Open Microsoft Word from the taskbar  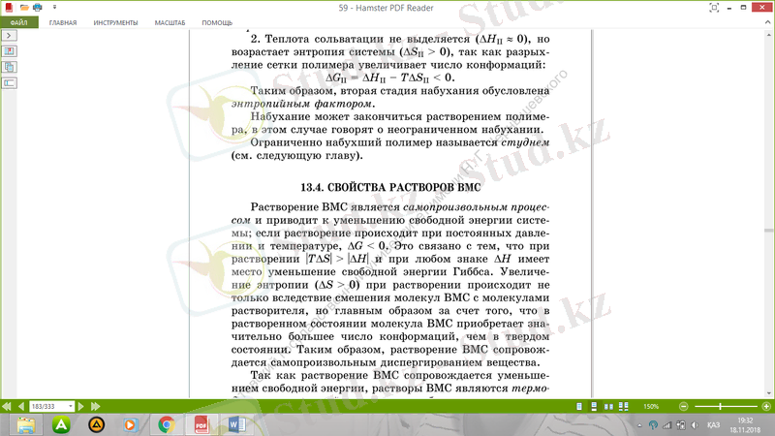click(236, 424)
